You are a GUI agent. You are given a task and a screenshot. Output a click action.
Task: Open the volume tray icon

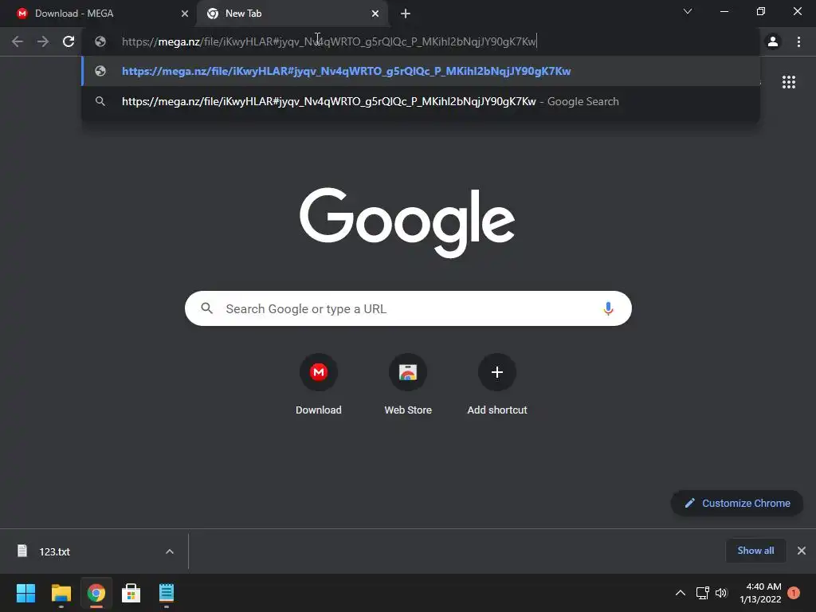(720, 593)
